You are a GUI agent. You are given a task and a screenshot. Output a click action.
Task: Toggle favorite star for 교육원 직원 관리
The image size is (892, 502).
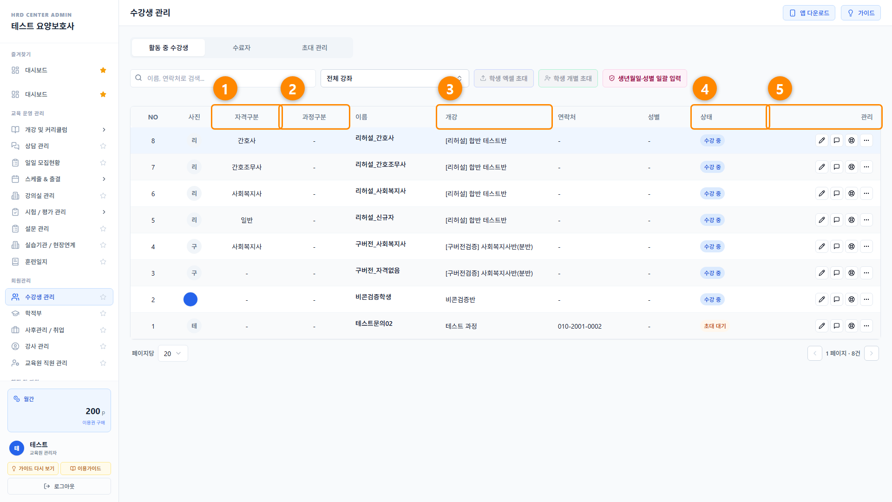click(103, 363)
